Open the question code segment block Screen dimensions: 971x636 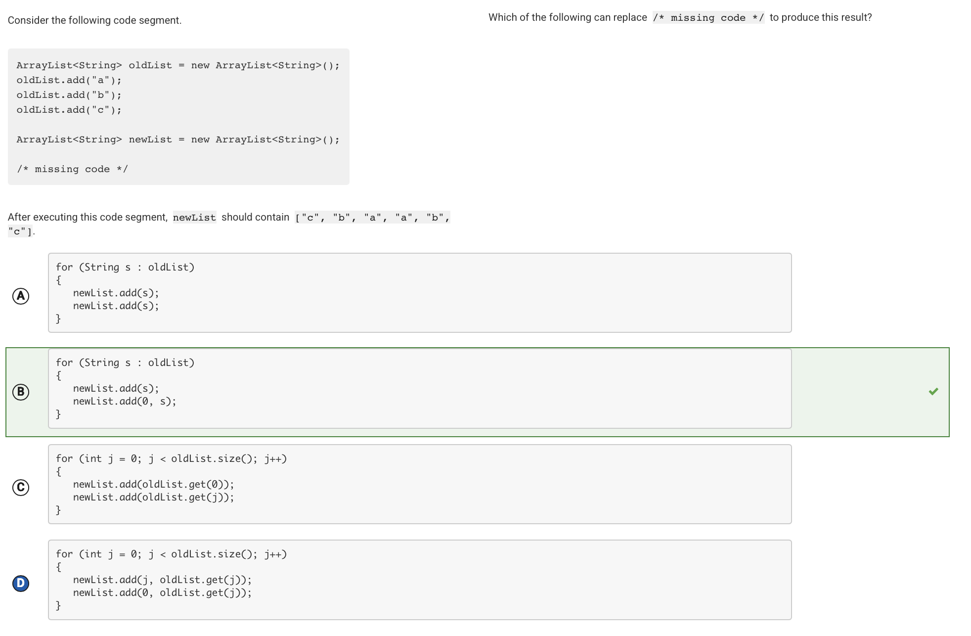(x=178, y=116)
